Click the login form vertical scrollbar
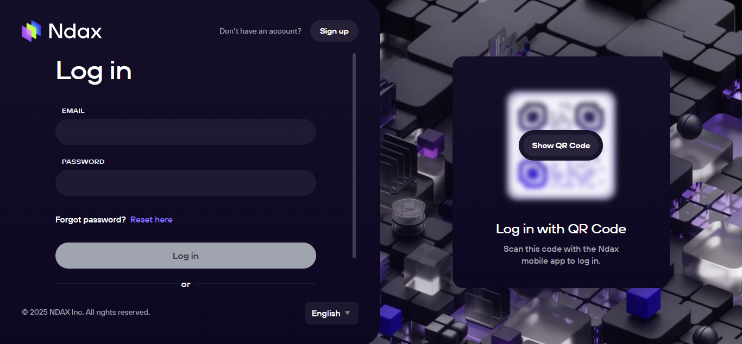Viewport: 742px width, 344px height. coord(354,156)
